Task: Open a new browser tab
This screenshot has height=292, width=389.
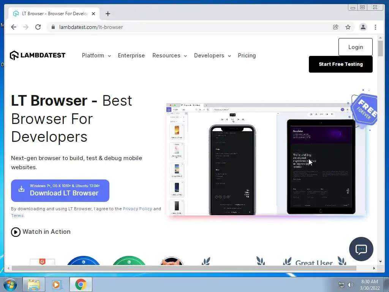Action: pos(108,14)
